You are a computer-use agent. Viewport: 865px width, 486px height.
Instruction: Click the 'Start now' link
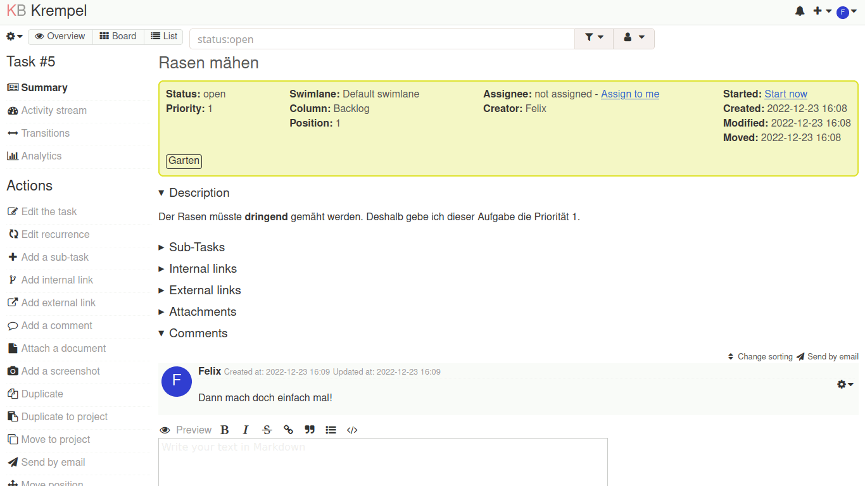tap(785, 94)
